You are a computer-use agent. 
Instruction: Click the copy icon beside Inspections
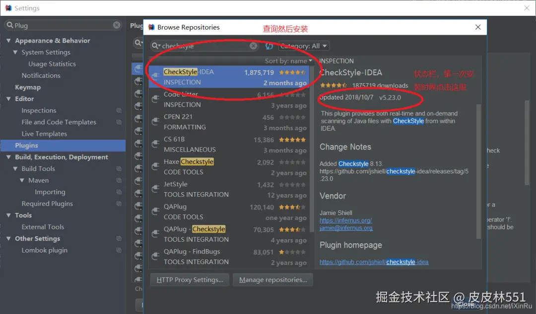(119, 110)
